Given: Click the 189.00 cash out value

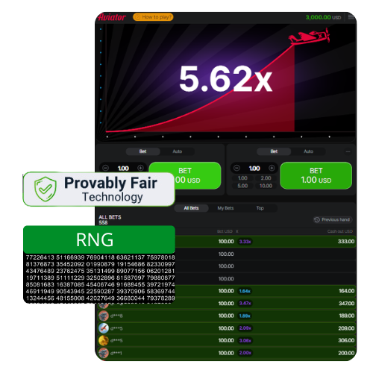Looking at the screenshot, I should pos(346,316).
